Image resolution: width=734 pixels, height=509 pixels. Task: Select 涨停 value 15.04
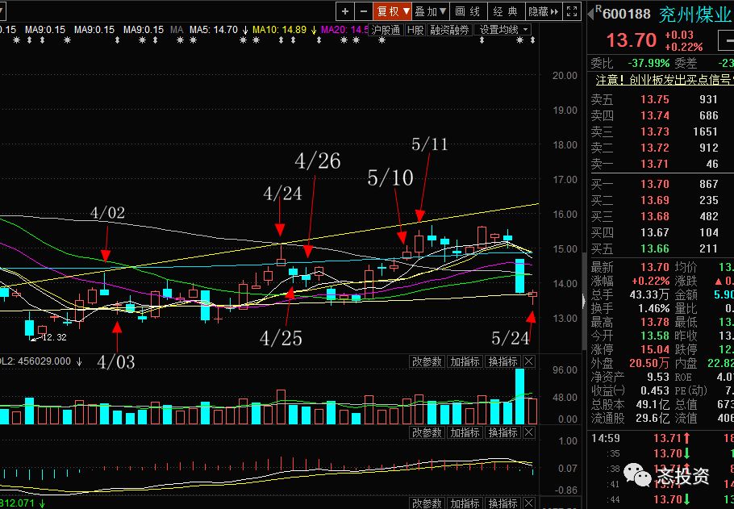(655, 349)
